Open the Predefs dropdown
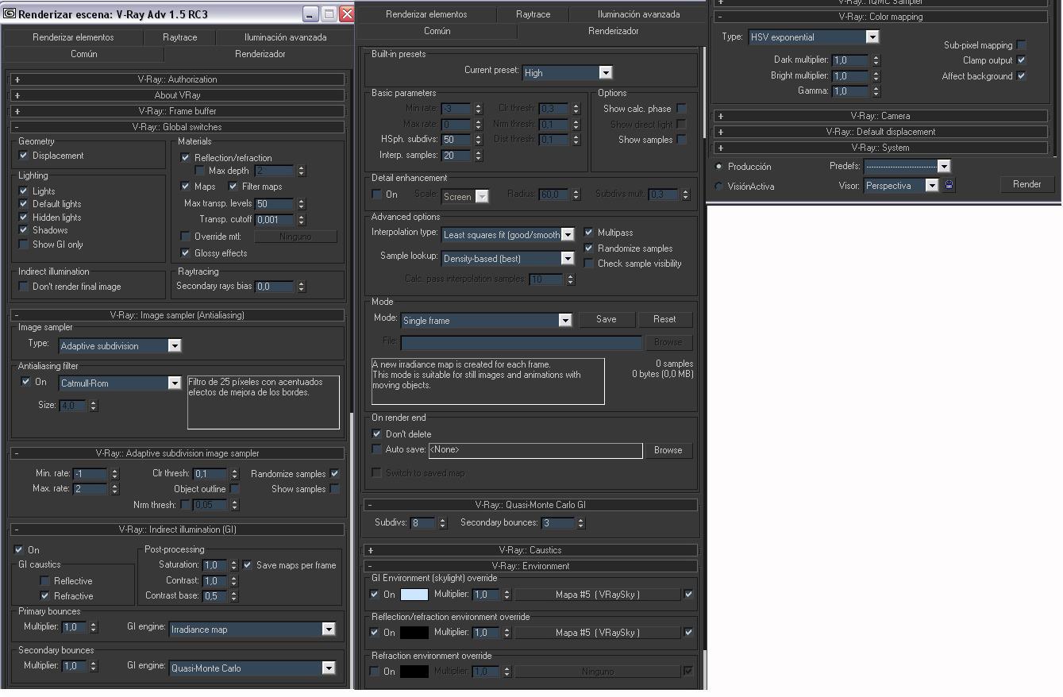Image resolution: width=1063 pixels, height=697 pixels. coord(907,167)
